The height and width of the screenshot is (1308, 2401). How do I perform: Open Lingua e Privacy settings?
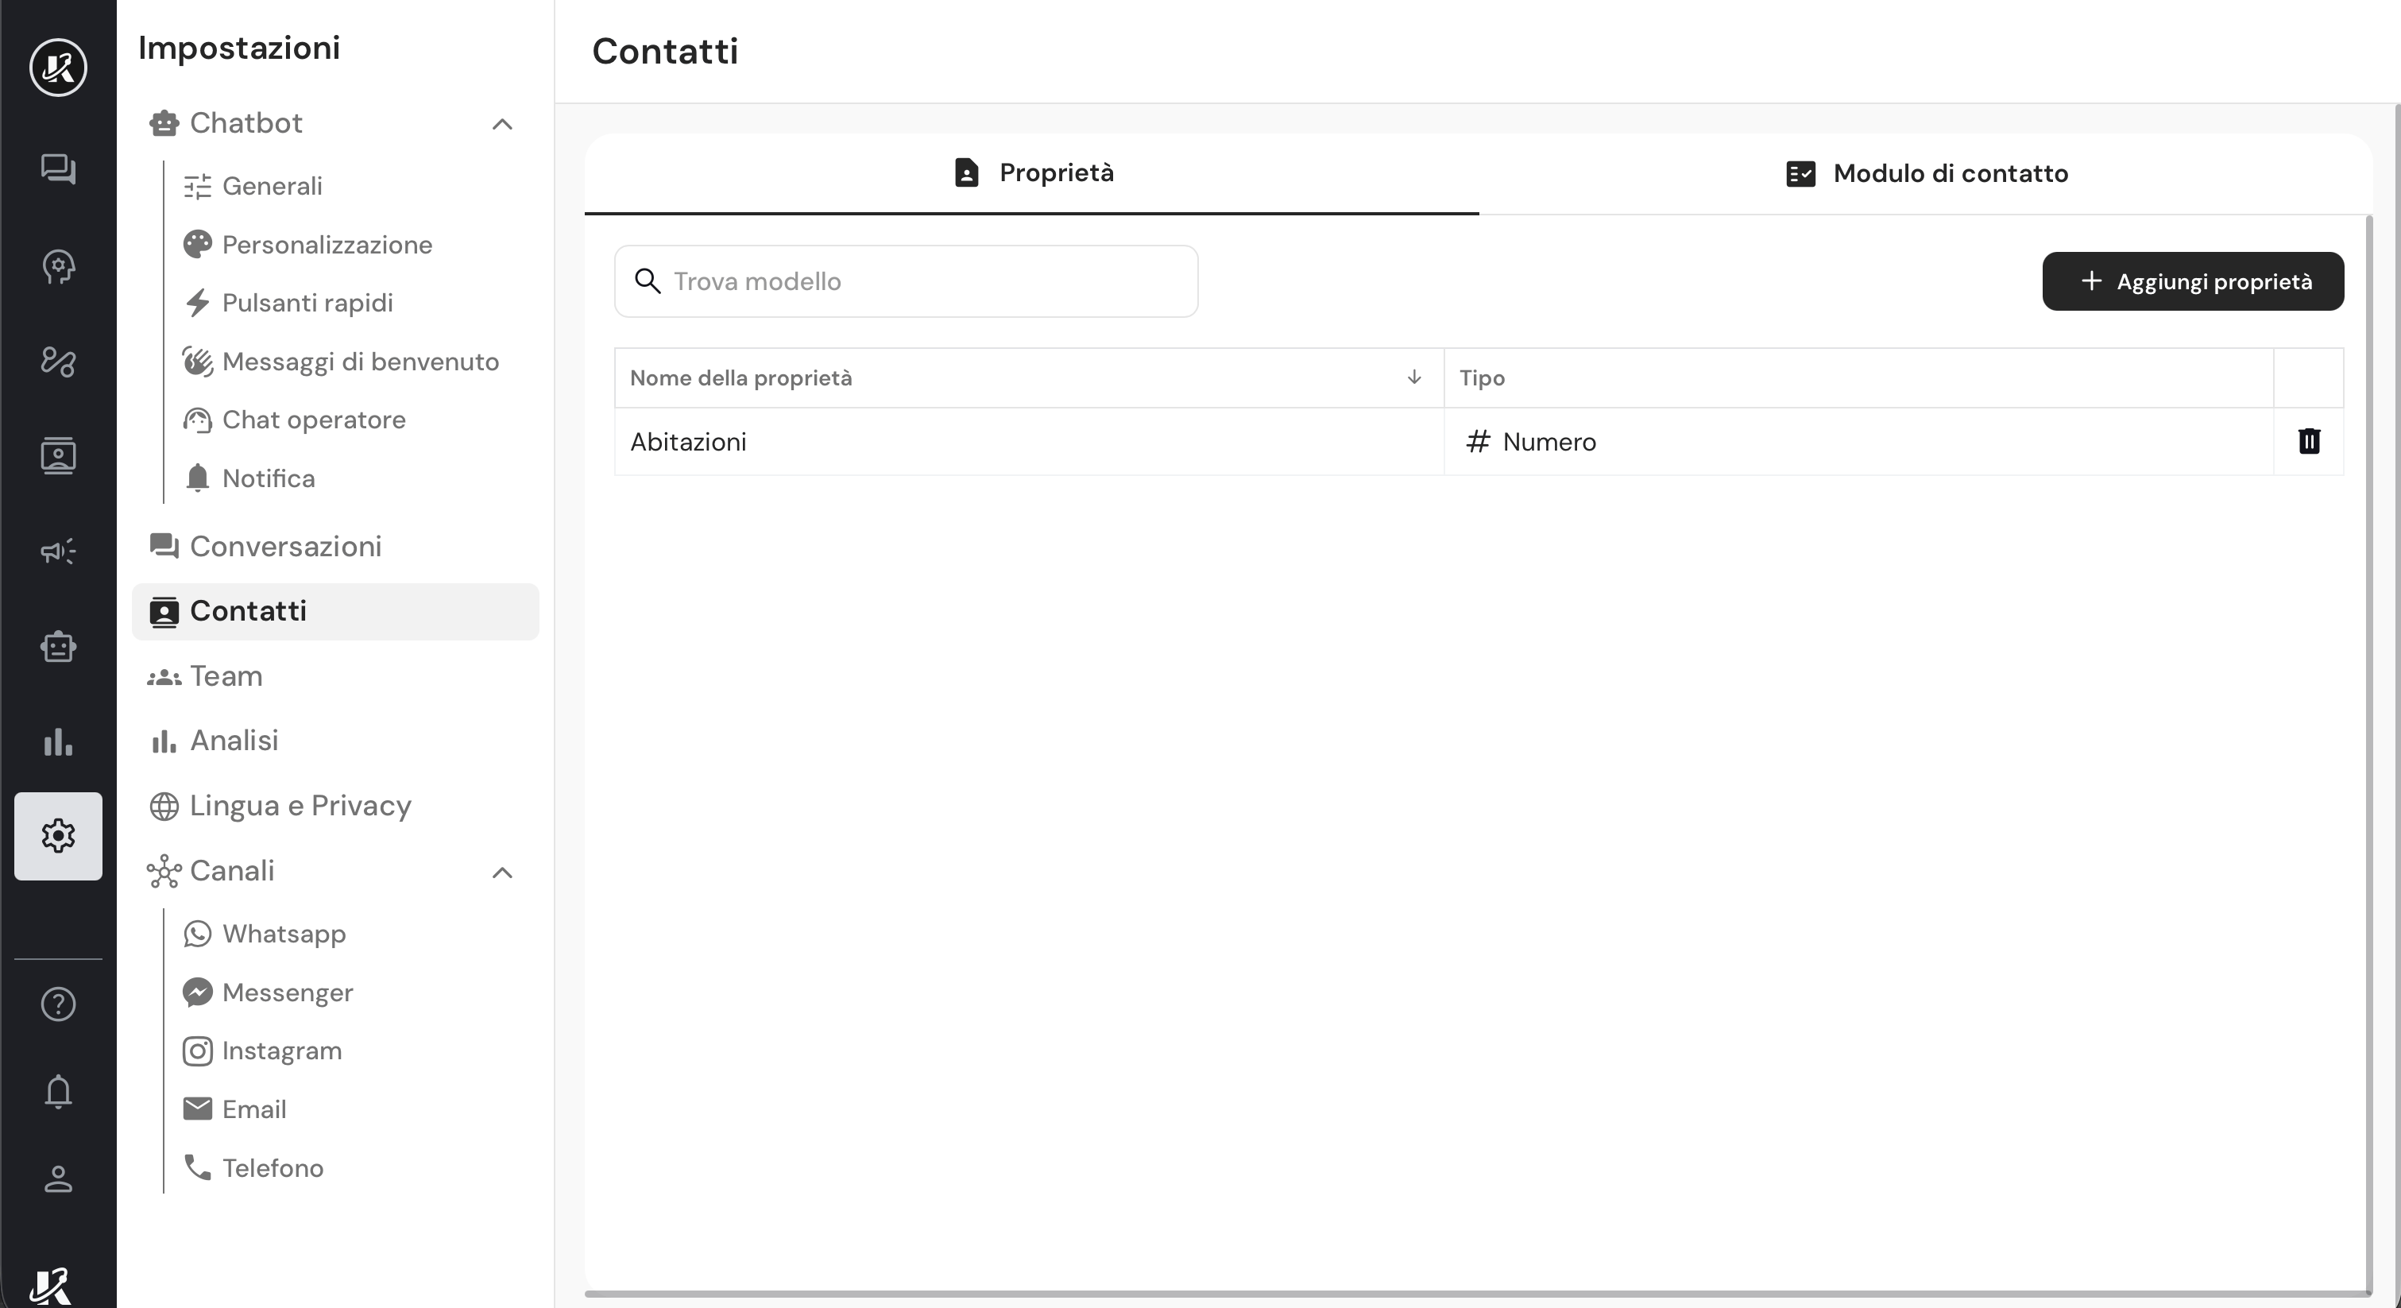pyautogui.click(x=300, y=806)
